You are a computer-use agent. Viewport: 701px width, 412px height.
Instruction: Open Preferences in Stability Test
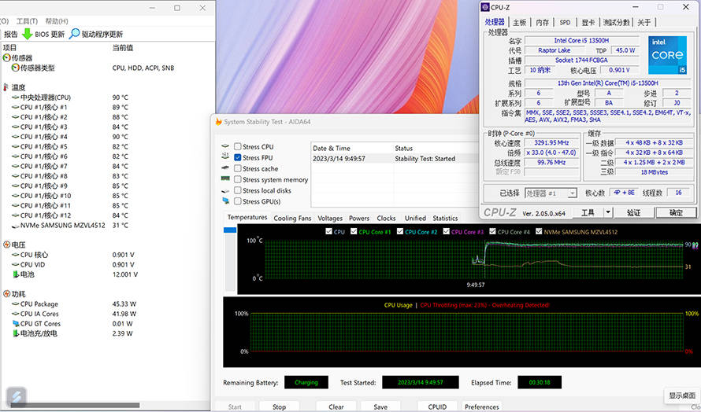click(x=481, y=406)
